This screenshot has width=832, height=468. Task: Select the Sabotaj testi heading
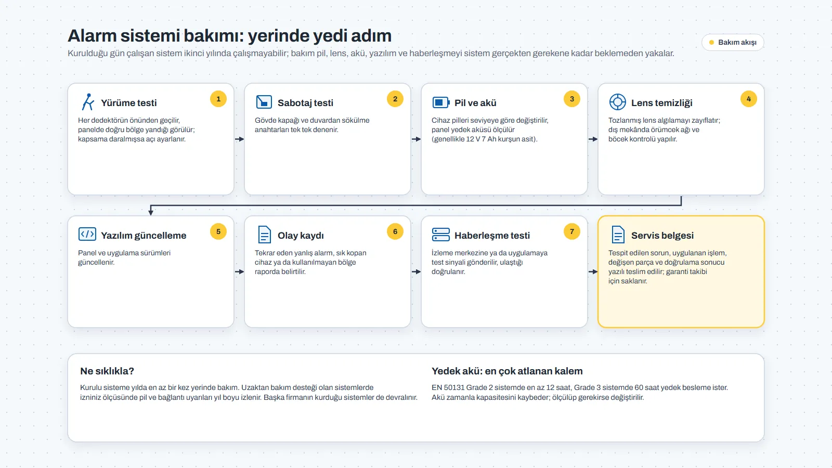pos(305,103)
